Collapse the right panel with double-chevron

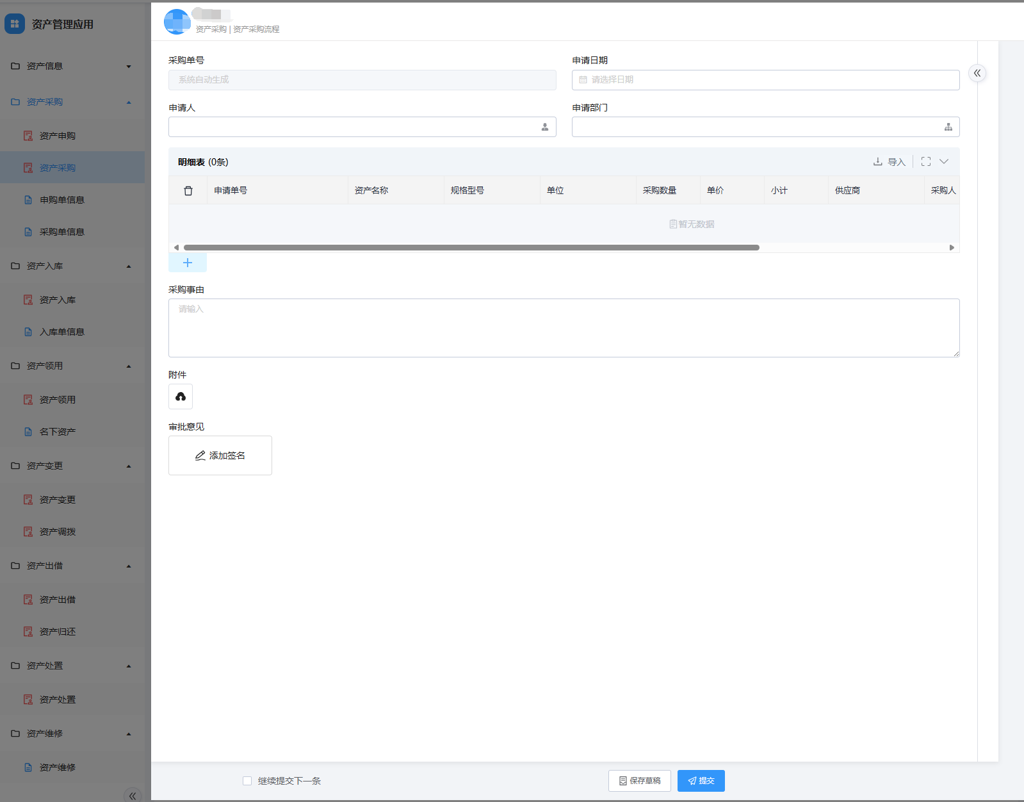[977, 73]
